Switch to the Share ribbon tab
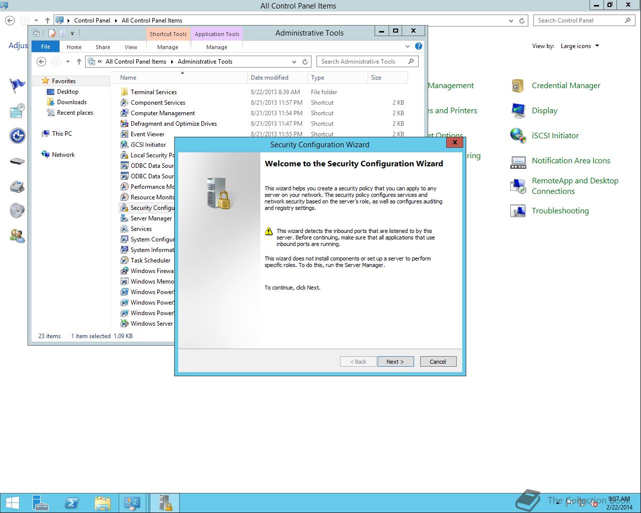 (x=103, y=47)
